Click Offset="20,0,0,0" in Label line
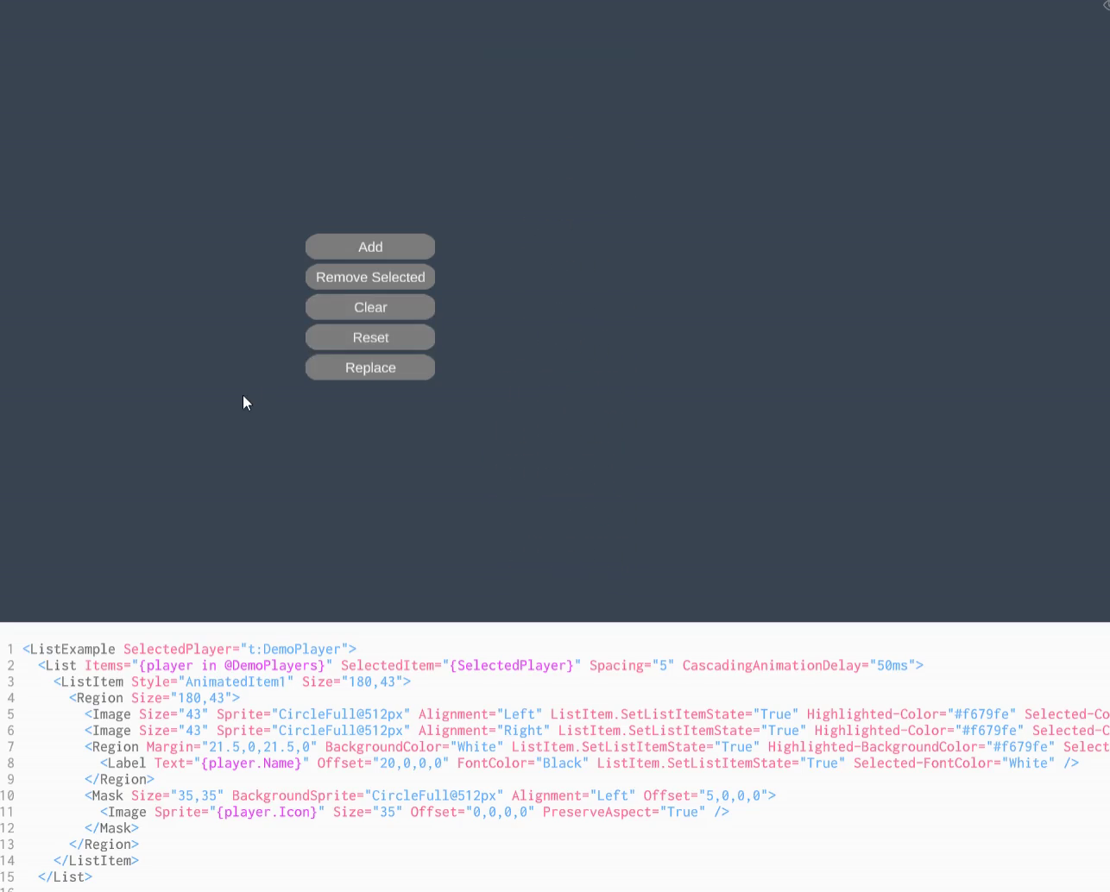Image resolution: width=1110 pixels, height=892 pixels. click(x=383, y=763)
